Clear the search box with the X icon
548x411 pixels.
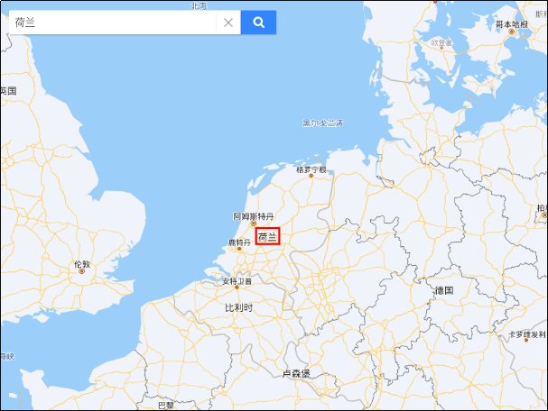point(228,23)
